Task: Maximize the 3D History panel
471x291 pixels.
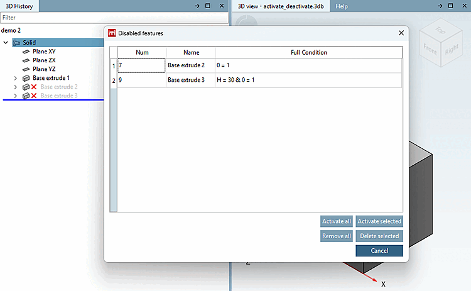Action: [208, 6]
